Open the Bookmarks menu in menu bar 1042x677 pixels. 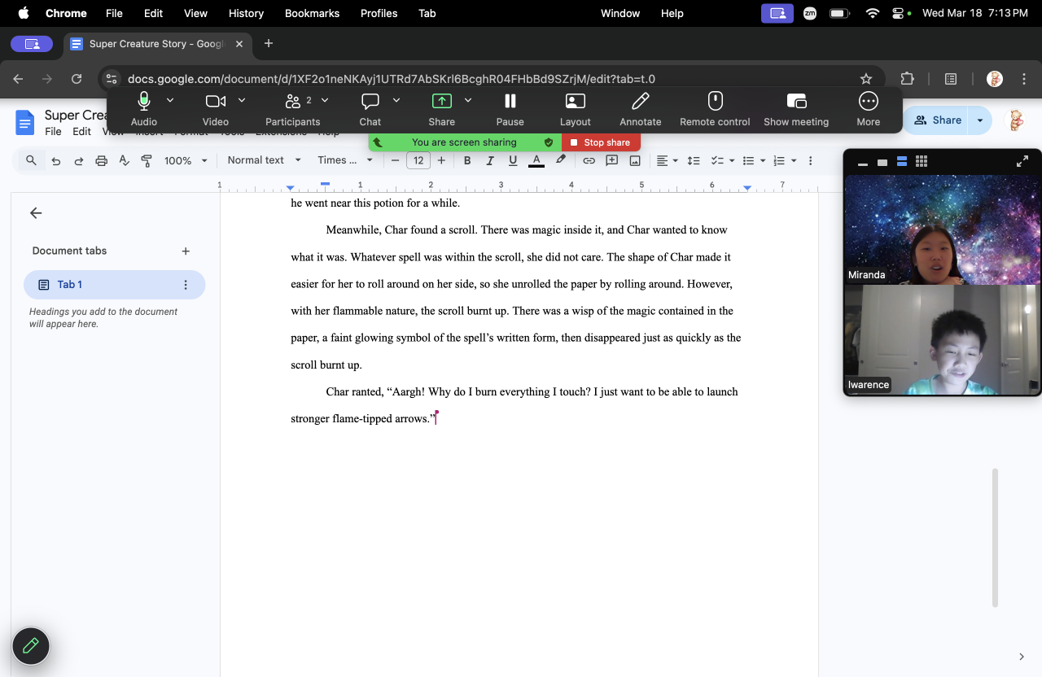312,13
